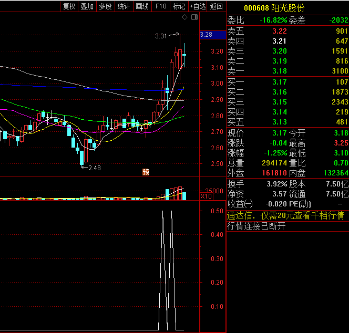Click 卖一 volume 3100
The height and width of the screenshot is (333, 349).
[340, 71]
